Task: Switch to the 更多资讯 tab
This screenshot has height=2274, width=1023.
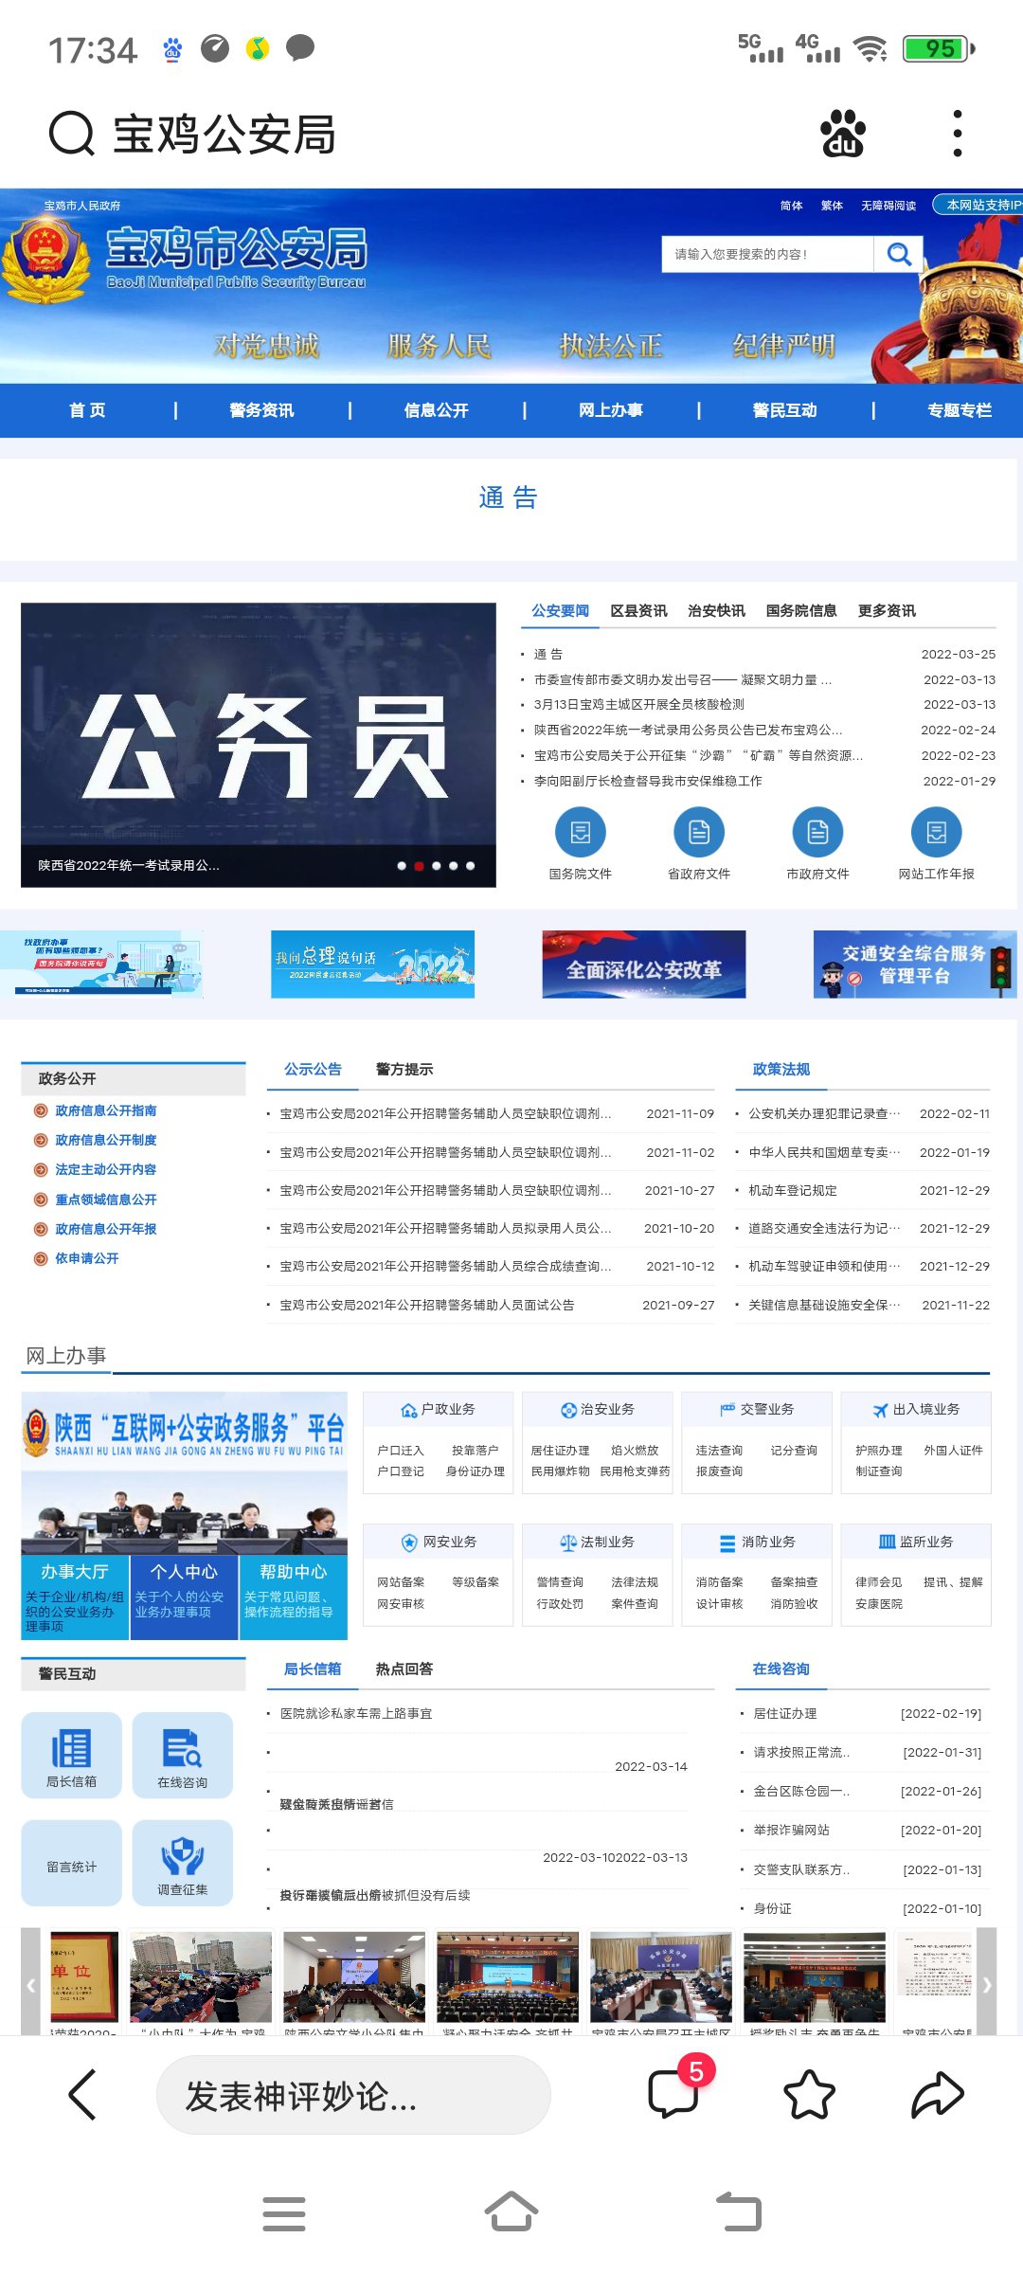Action: [887, 611]
